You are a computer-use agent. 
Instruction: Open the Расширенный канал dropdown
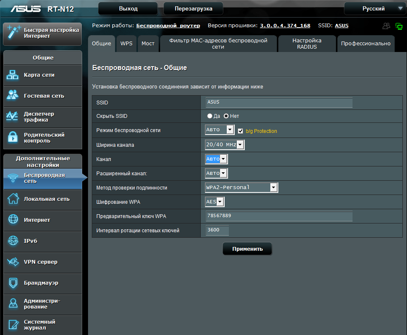[216, 173]
